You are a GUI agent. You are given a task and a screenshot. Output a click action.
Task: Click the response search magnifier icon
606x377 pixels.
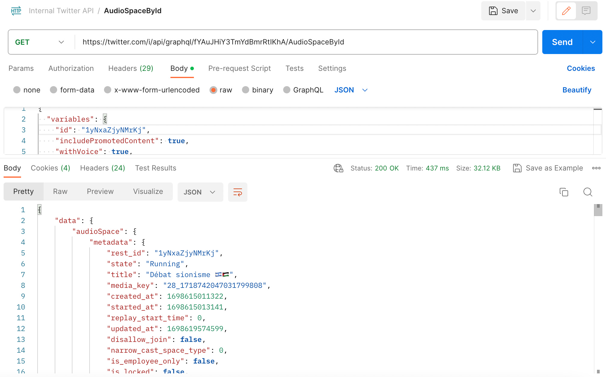587,192
